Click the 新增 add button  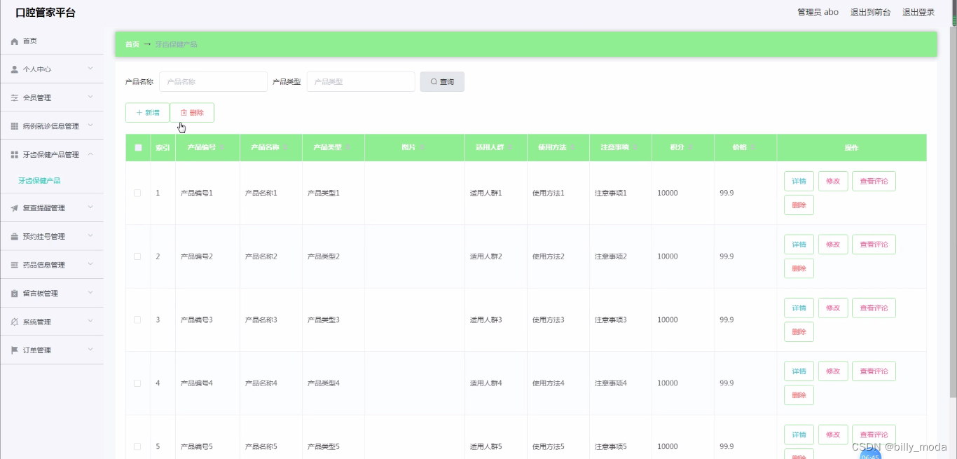(148, 113)
